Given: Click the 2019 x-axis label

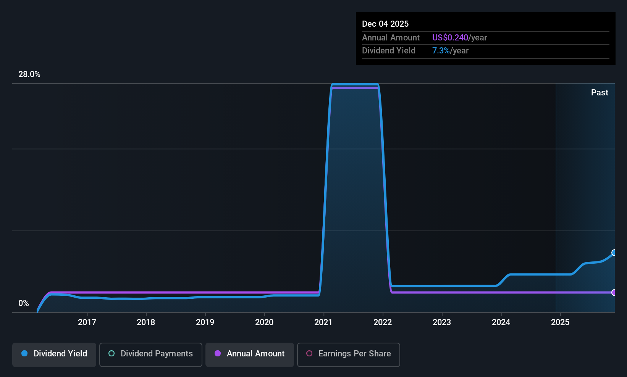Looking at the screenshot, I should click(205, 322).
